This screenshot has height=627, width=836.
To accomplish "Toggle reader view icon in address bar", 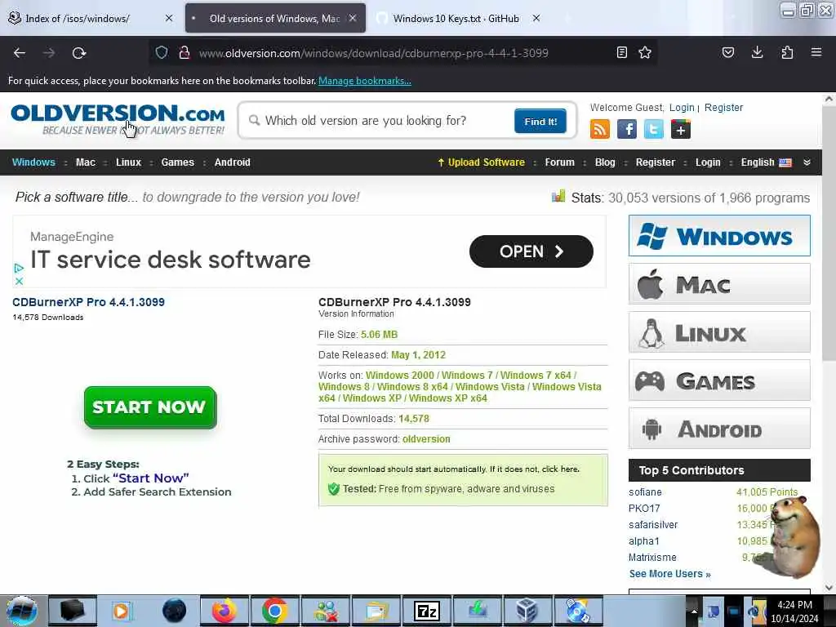I will click(621, 52).
